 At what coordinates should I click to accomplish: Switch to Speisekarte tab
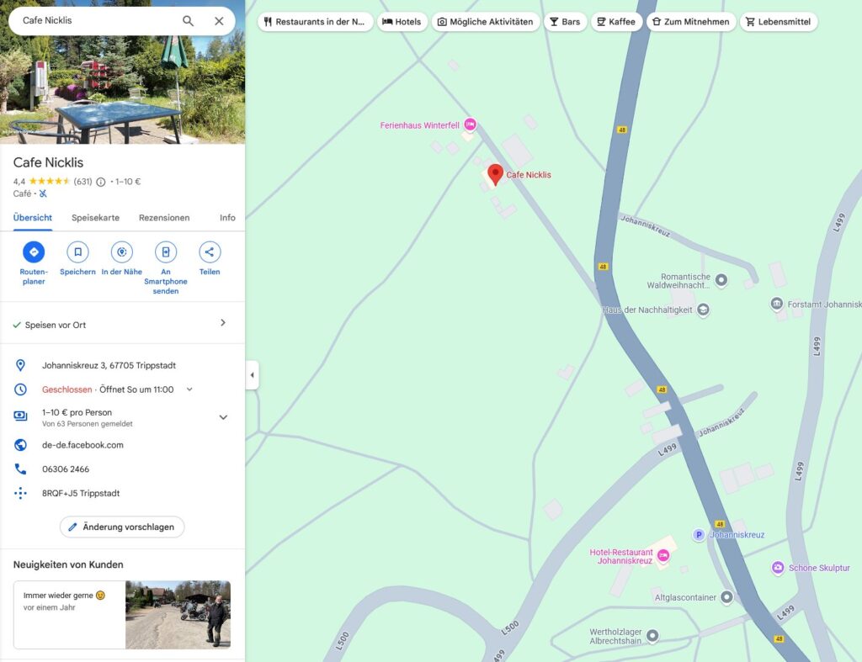[95, 218]
